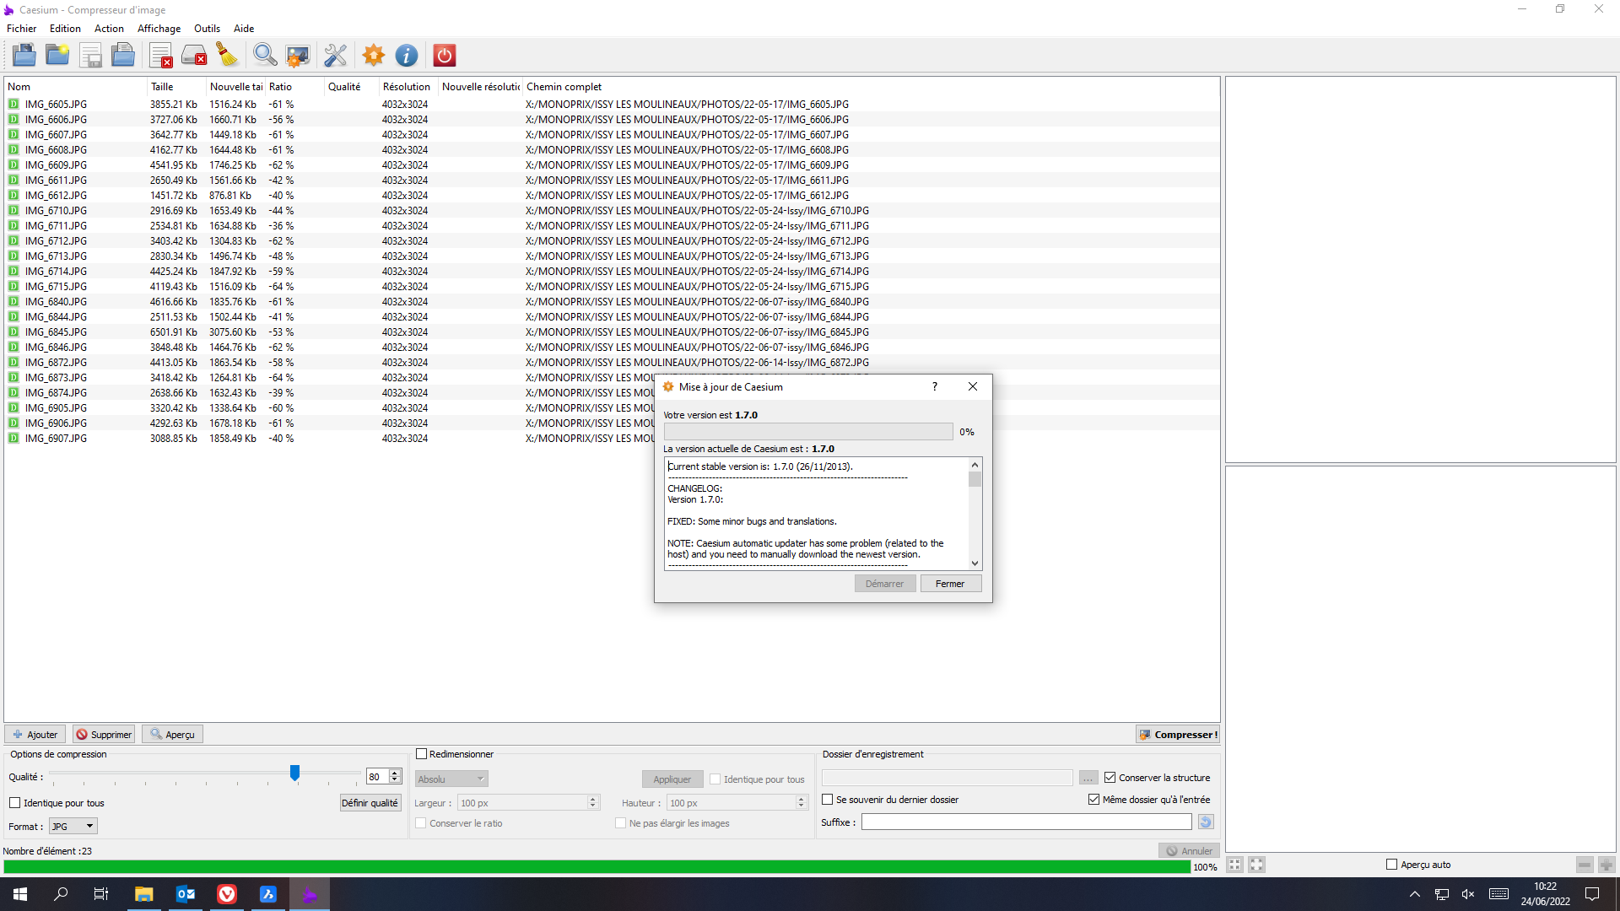The image size is (1620, 911).
Task: Open the Outils menu
Action: pos(207,29)
